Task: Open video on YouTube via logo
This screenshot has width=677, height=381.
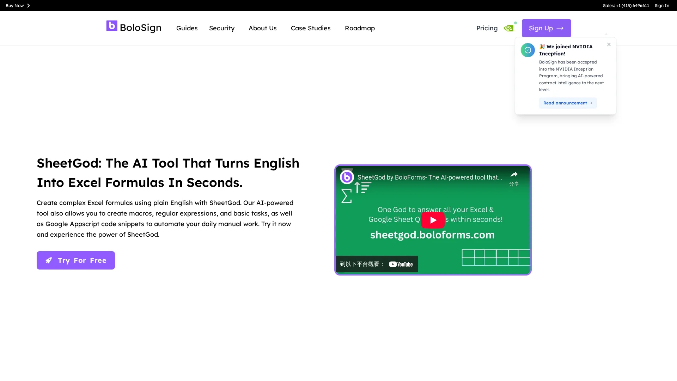Action: pos(401,264)
